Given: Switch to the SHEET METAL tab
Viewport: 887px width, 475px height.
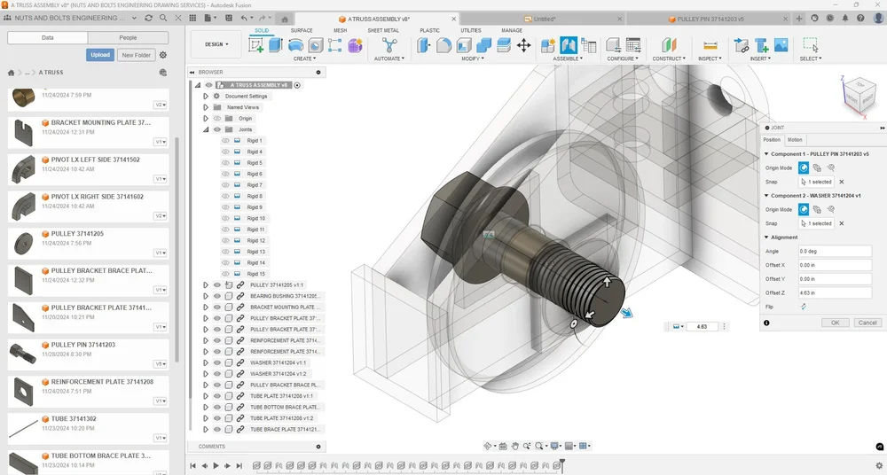Looking at the screenshot, I should coord(383,30).
